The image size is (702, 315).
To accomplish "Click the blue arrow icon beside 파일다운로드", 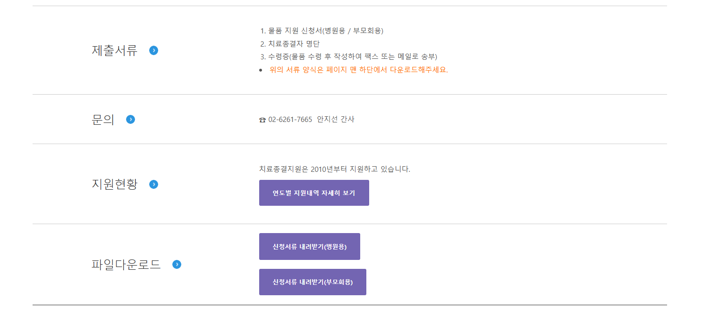I will pyautogui.click(x=177, y=265).
